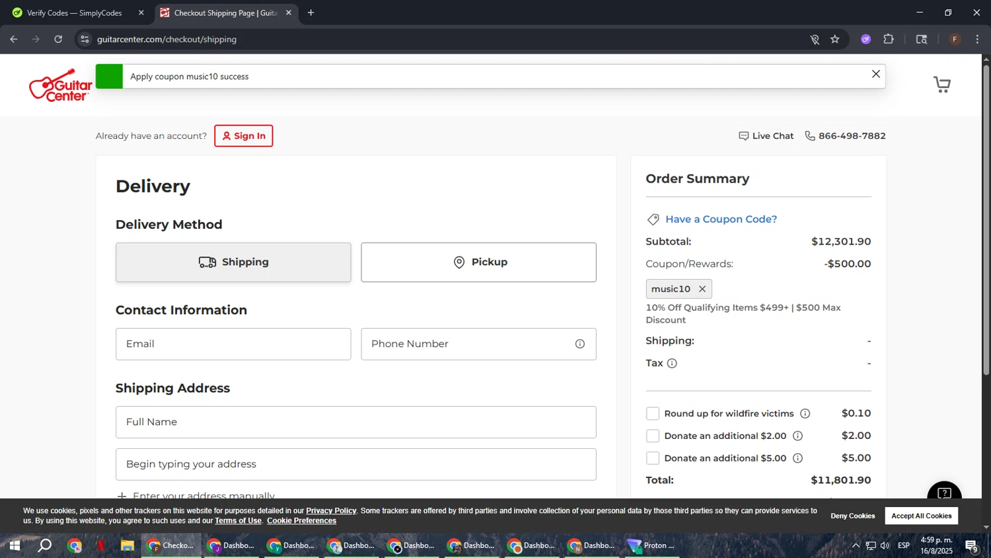Close the Checkout Shipping Page tab

288,13
